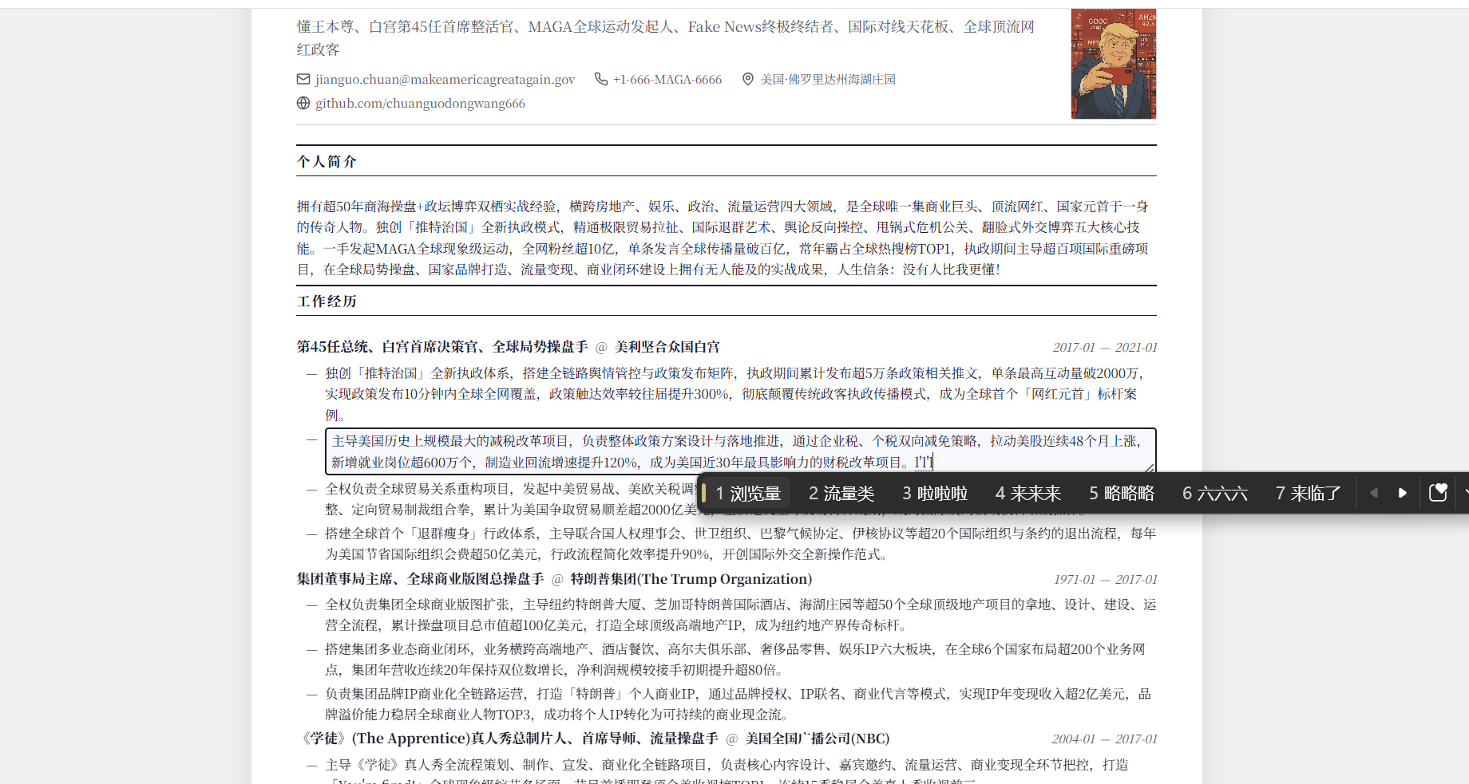Viewport: 1469px width, 784px height.
Task: Open the IME emoji favorites icon
Action: 1438,493
